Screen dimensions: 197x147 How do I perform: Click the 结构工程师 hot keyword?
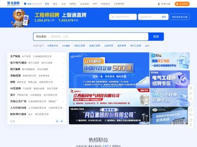point(80,46)
